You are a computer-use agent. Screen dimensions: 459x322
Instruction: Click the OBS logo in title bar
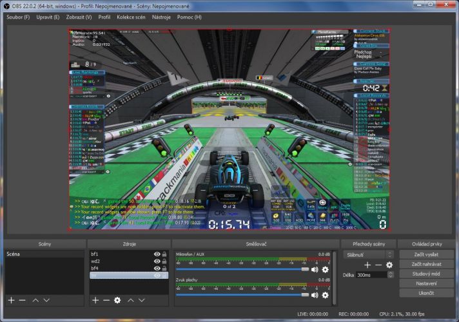pos(6,6)
